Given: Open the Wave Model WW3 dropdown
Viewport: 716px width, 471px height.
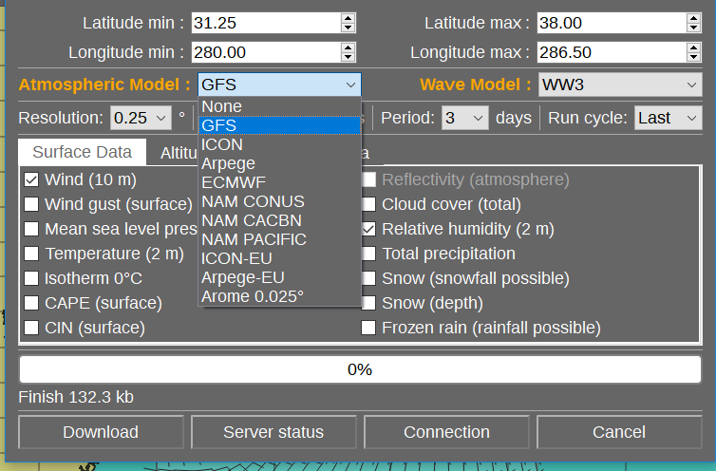Looking at the screenshot, I should tap(620, 85).
